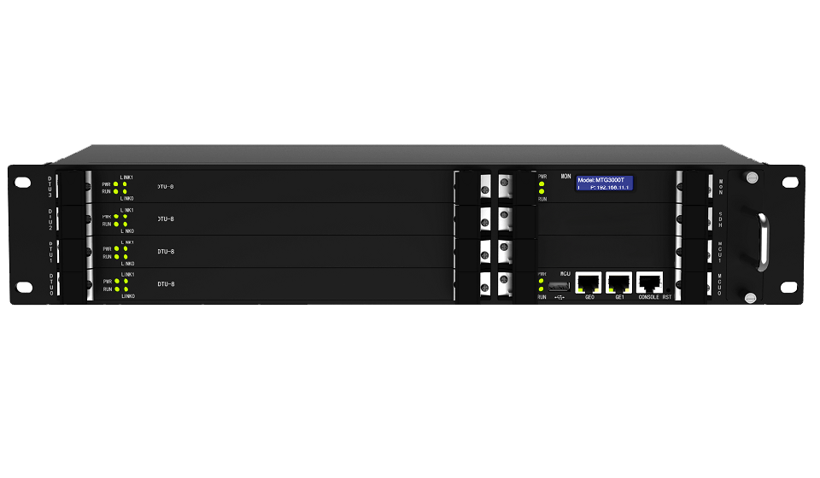The image size is (820, 478).
Task: Click the lower-right rack mounting hole
Action: pyautogui.click(x=789, y=287)
